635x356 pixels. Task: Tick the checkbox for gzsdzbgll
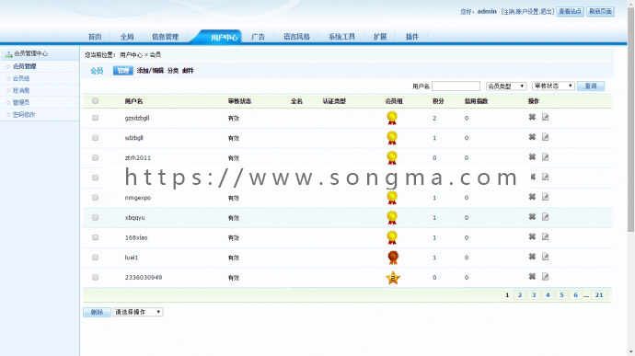pyautogui.click(x=95, y=118)
